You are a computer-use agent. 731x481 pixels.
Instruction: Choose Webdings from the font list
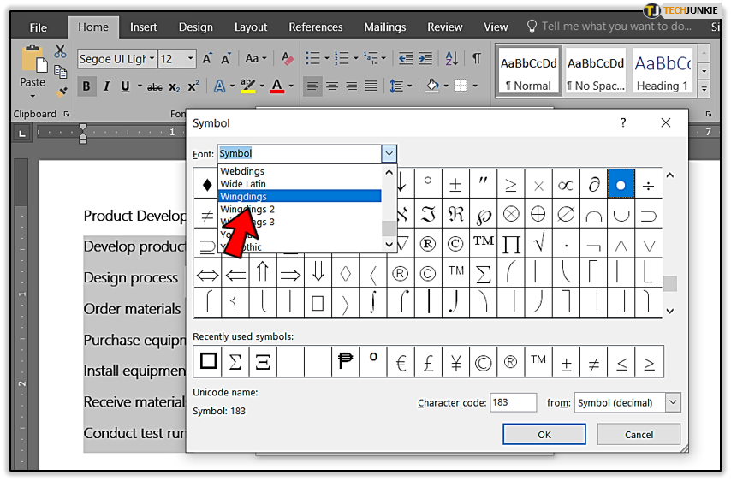(x=300, y=171)
